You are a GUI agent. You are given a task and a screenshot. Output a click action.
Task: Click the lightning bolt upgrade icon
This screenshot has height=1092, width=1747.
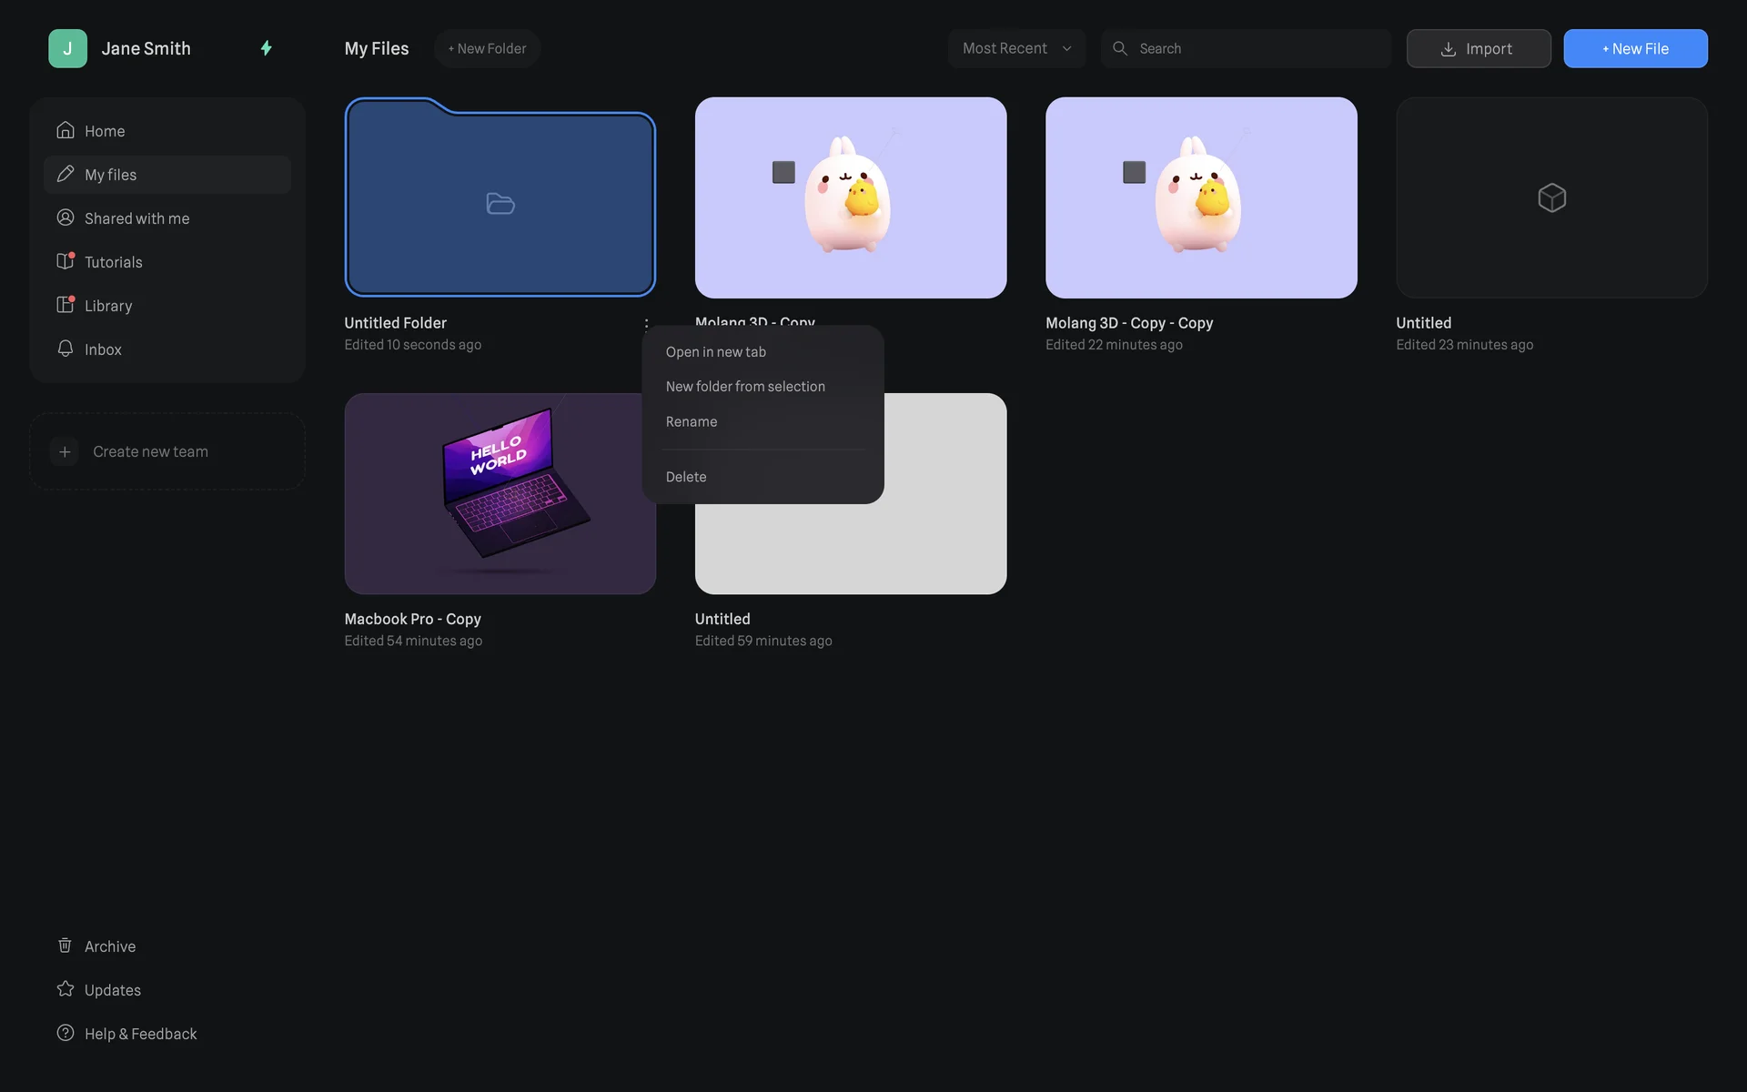[266, 48]
